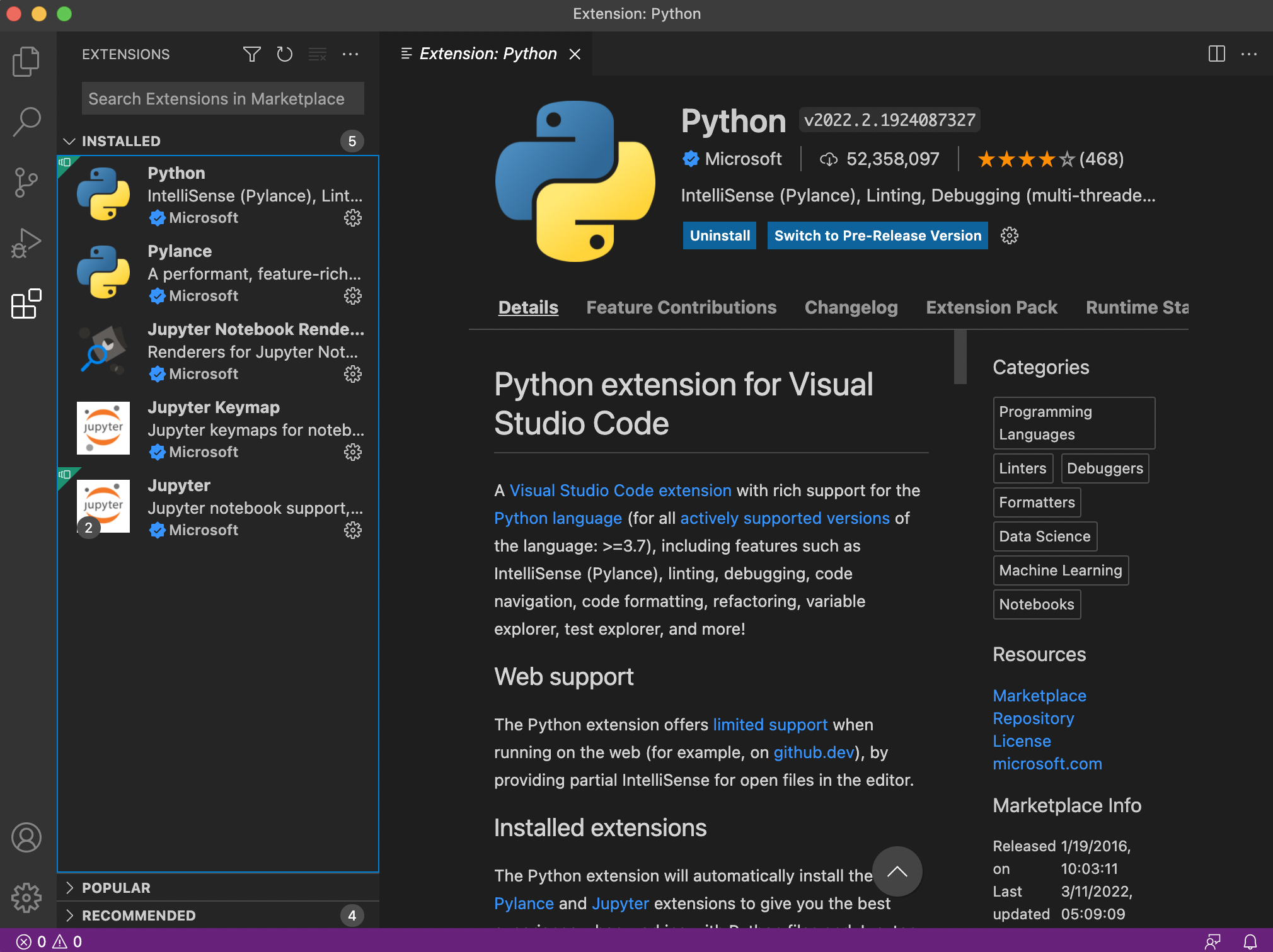Click the split editor right icon

pos(1216,54)
